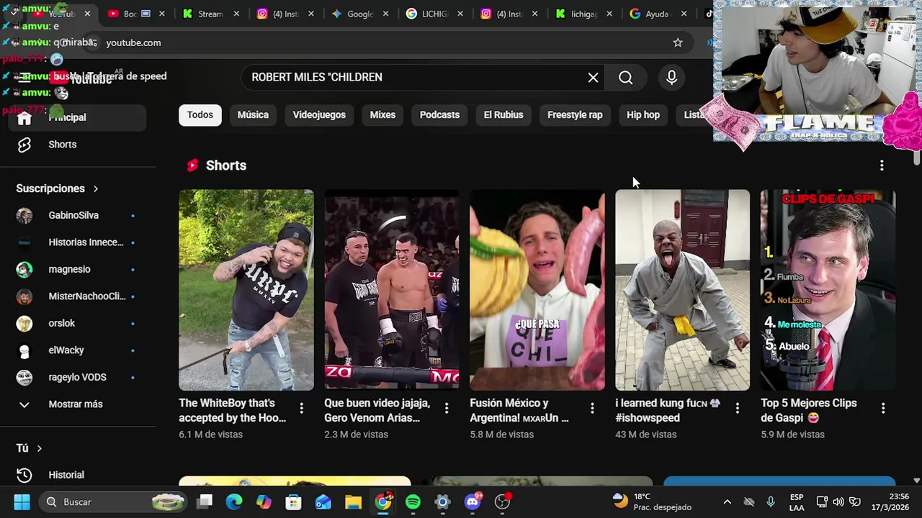Viewport: 922px width, 518px height.
Task: Select the Podcasts filter chip
Action: point(439,115)
